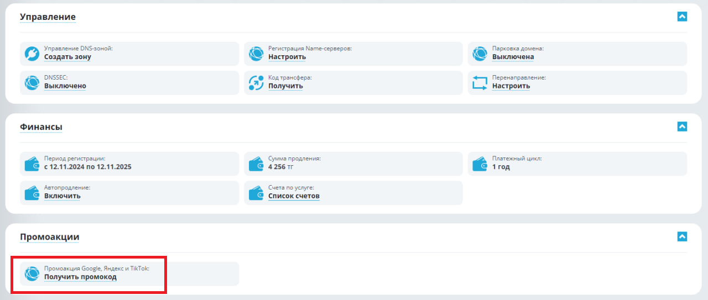The height and width of the screenshot is (300, 708).
Task: Click the globe icon beside domain parking
Action: click(480, 54)
